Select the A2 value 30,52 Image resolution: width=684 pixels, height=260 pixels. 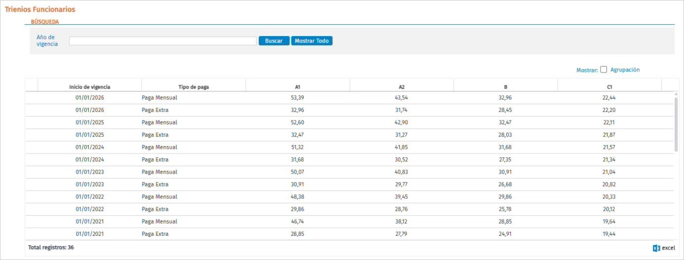[x=402, y=159]
